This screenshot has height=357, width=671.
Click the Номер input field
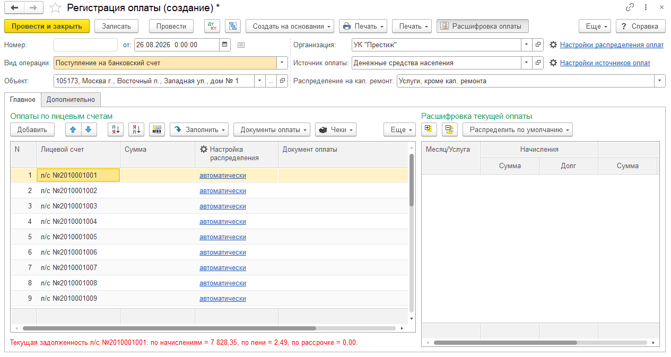click(x=85, y=45)
